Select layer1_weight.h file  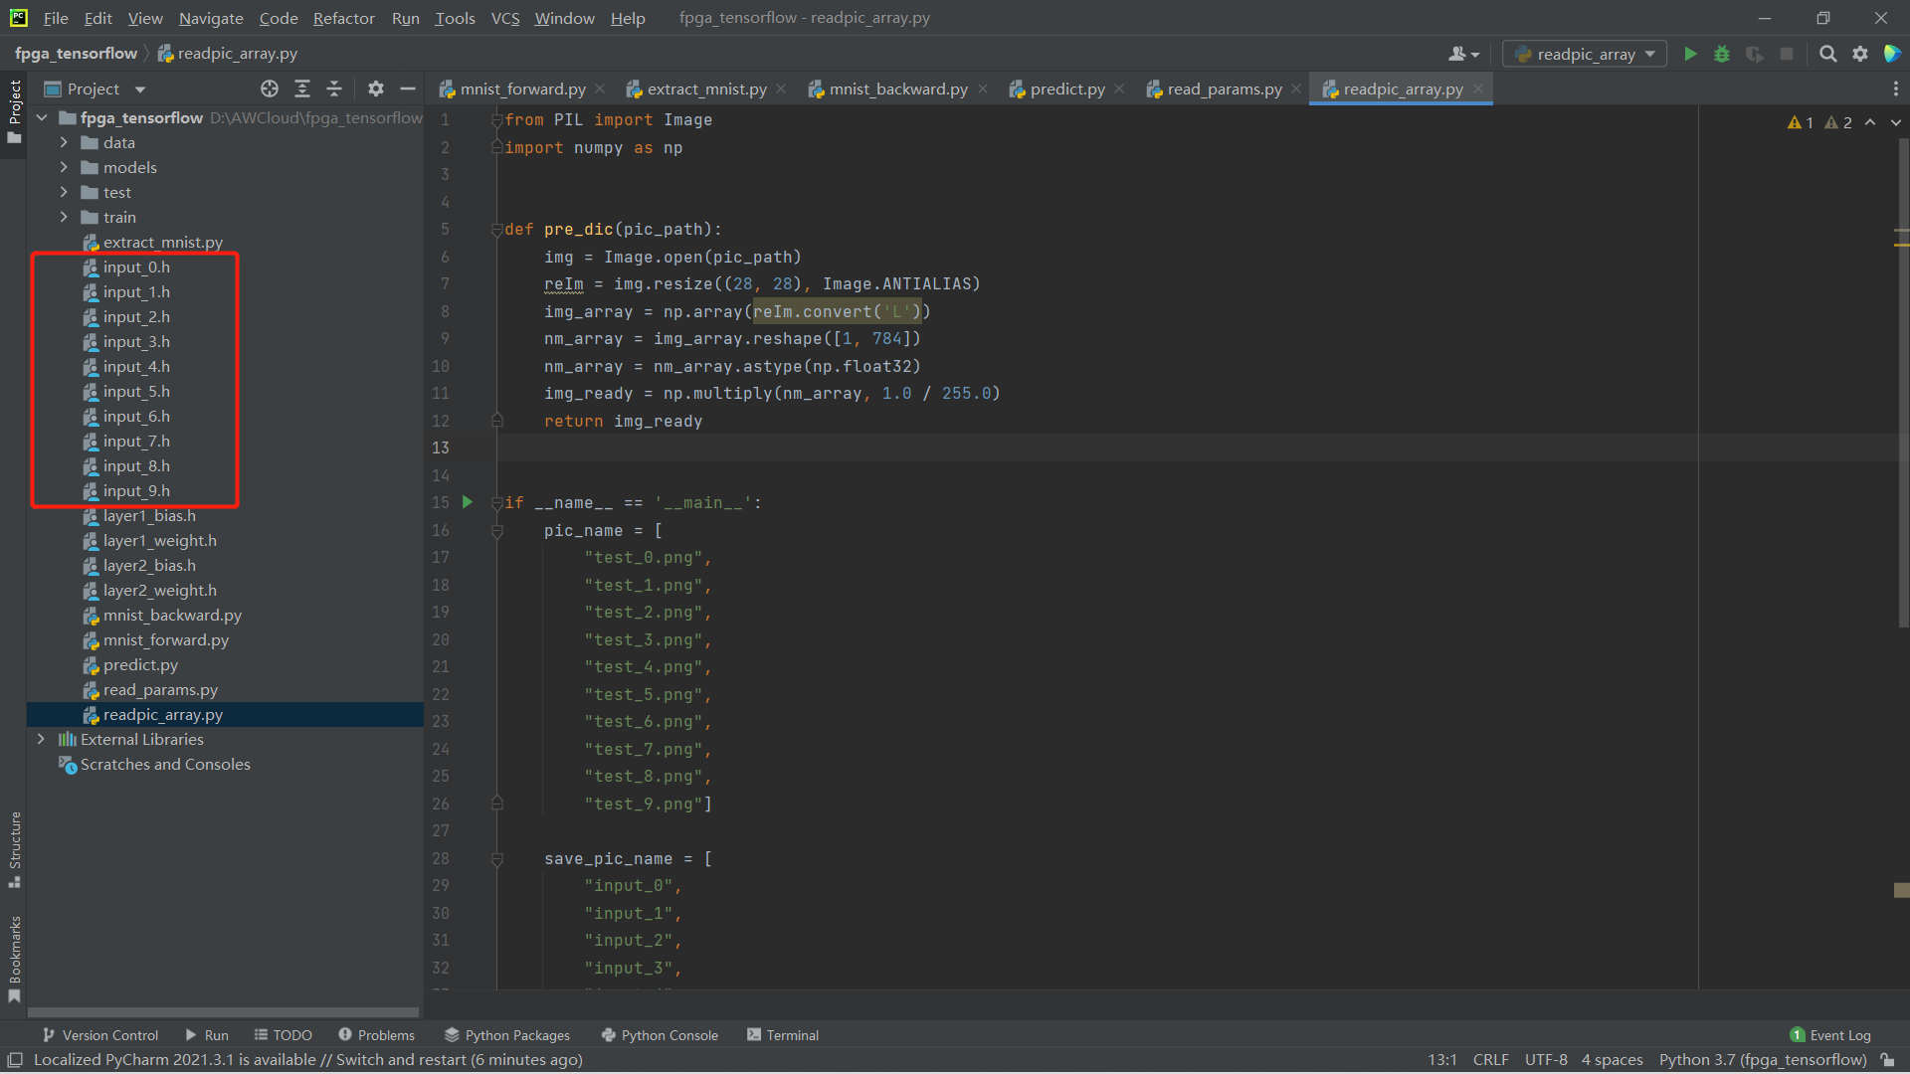click(159, 540)
